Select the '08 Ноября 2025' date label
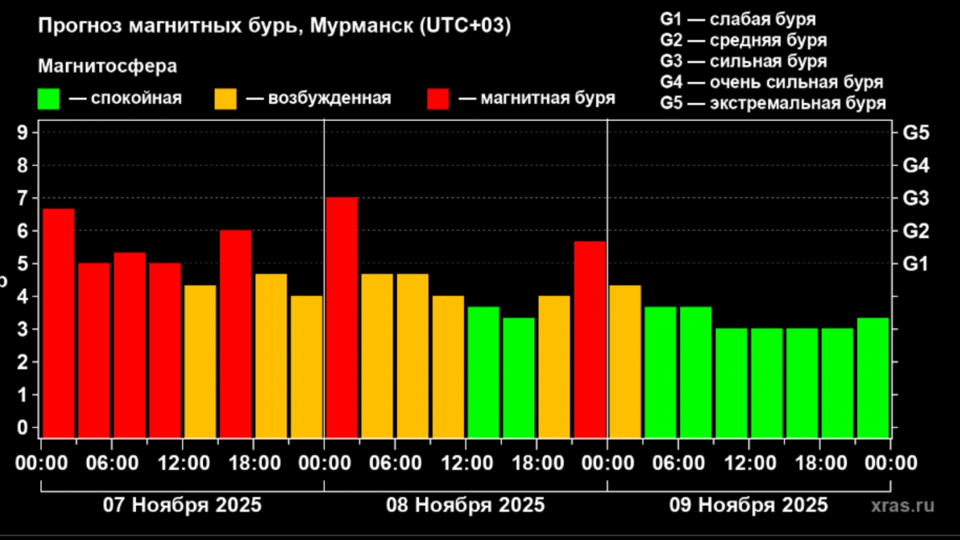Screen dimensions: 960x540 pyautogui.click(x=465, y=505)
